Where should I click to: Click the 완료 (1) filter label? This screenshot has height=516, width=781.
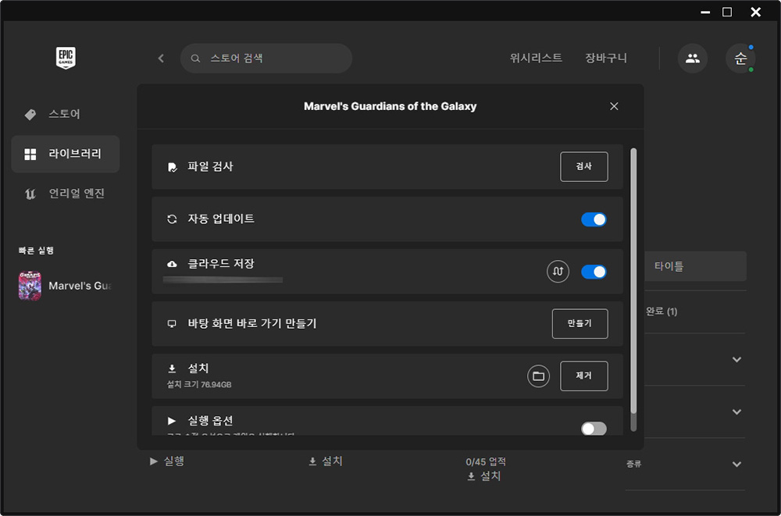pos(662,311)
